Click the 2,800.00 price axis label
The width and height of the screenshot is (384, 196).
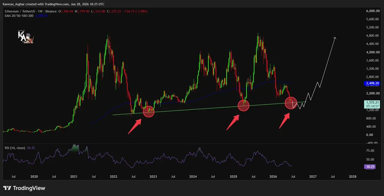(x=372, y=77)
